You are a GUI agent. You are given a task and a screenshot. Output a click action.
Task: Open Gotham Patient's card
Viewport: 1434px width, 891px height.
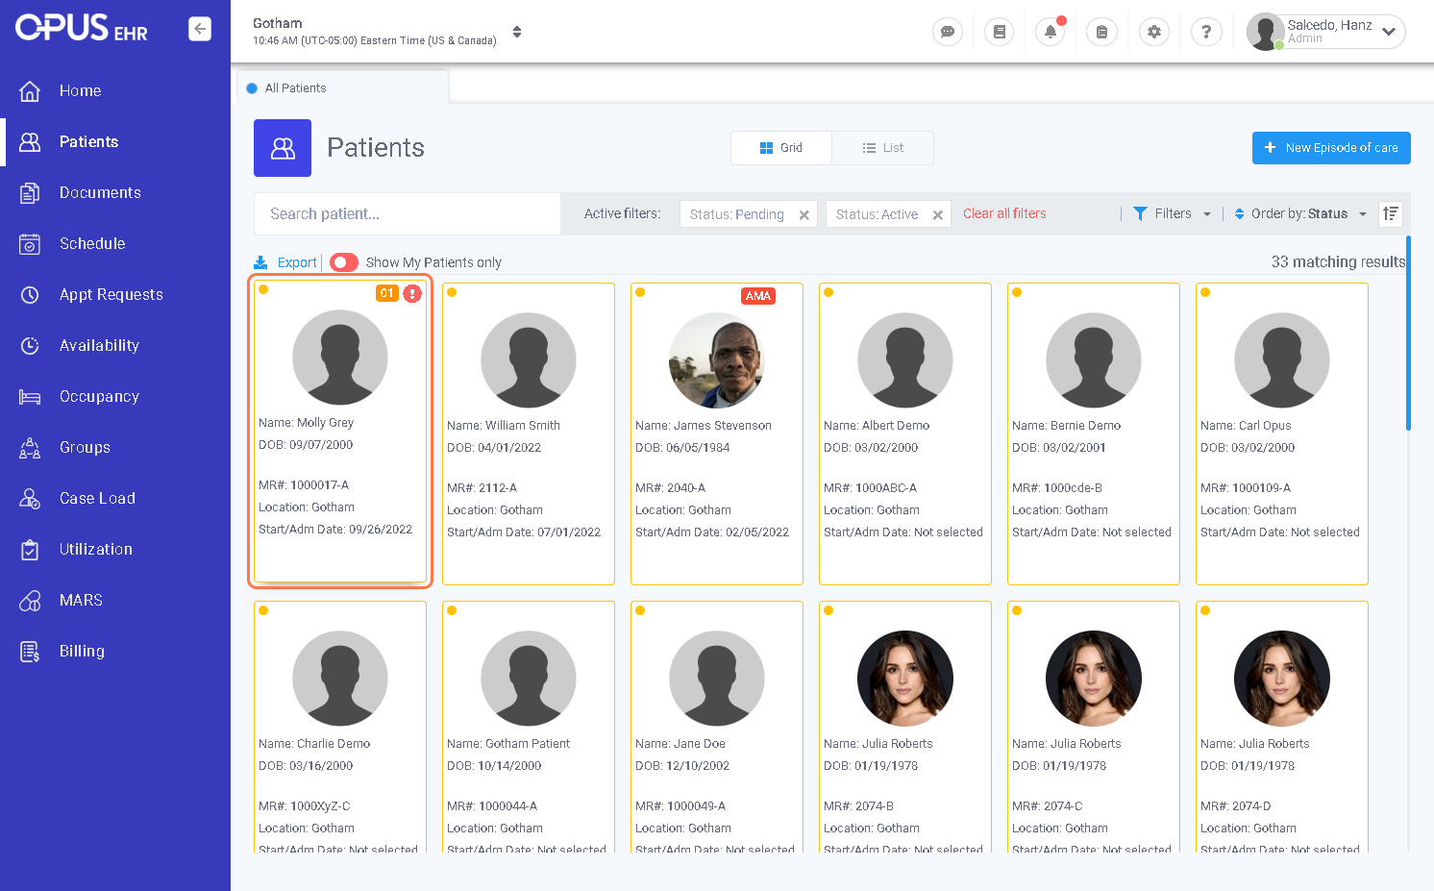click(529, 727)
